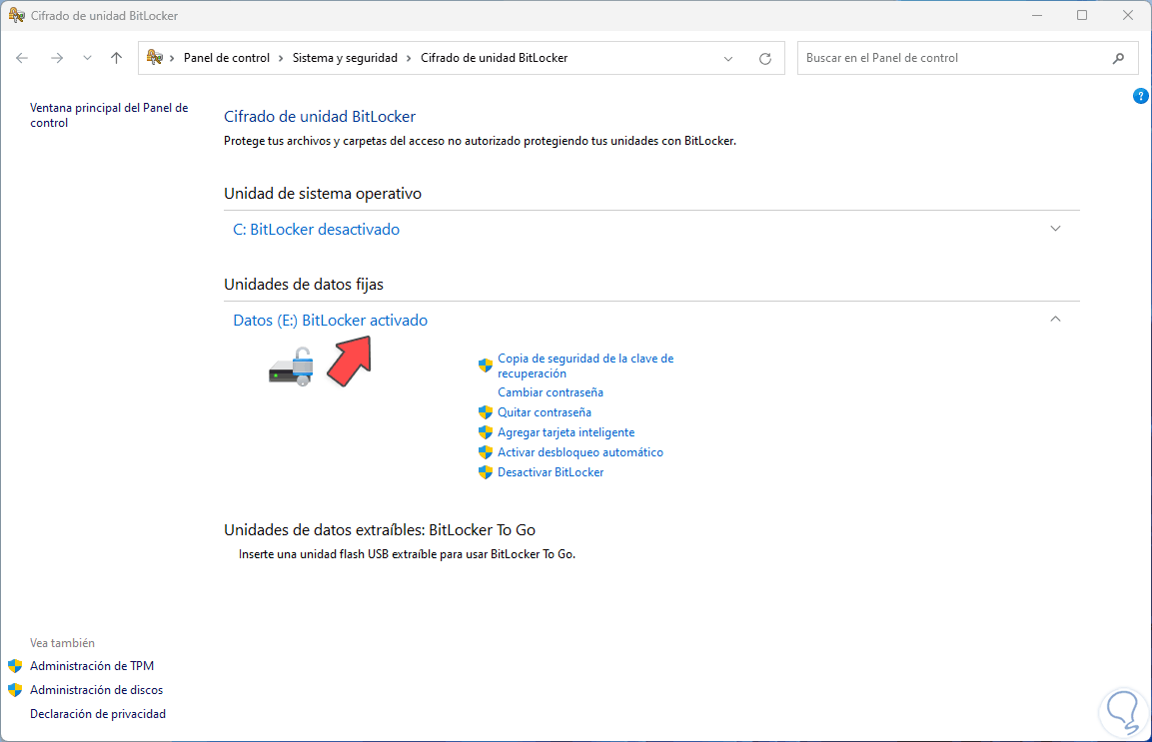Click shield icon beside Administración de discos
The height and width of the screenshot is (742, 1152).
[15, 690]
